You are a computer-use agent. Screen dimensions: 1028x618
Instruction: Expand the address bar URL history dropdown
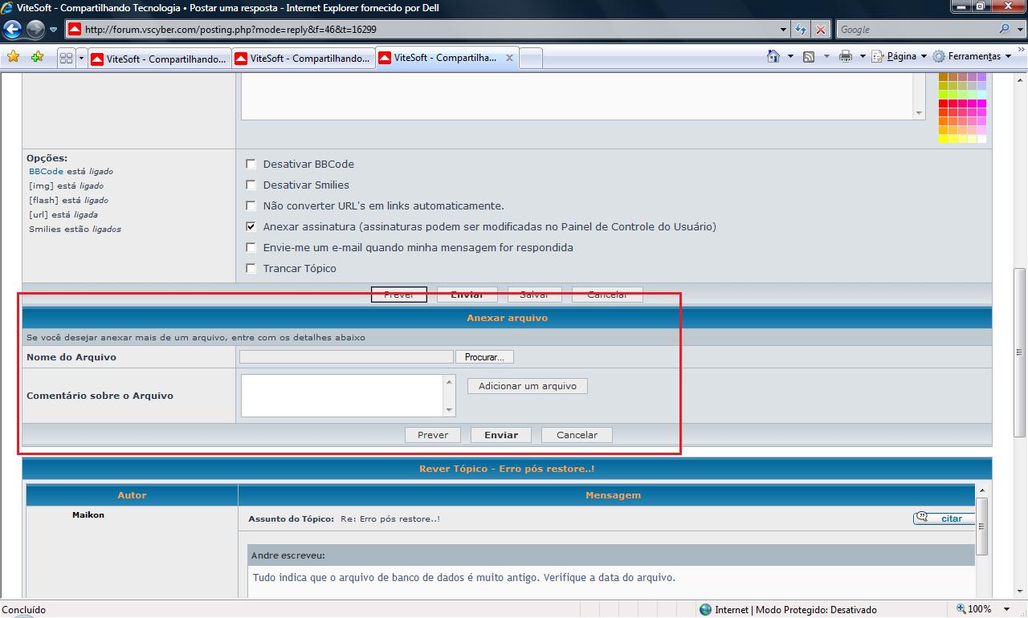pyautogui.click(x=784, y=30)
